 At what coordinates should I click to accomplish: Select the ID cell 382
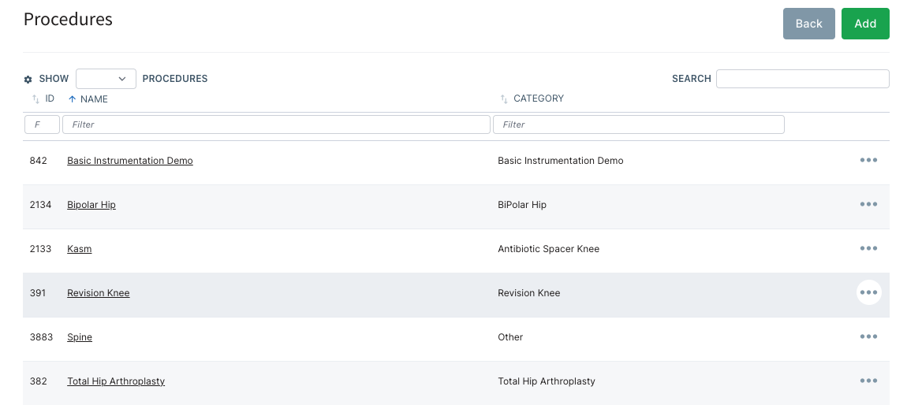[38, 381]
